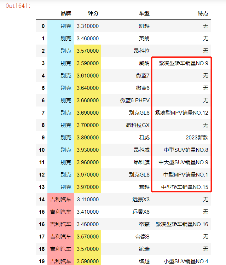Click score 3.570000 in row 2
Viewport: 226px width, 265px height.
(88, 51)
